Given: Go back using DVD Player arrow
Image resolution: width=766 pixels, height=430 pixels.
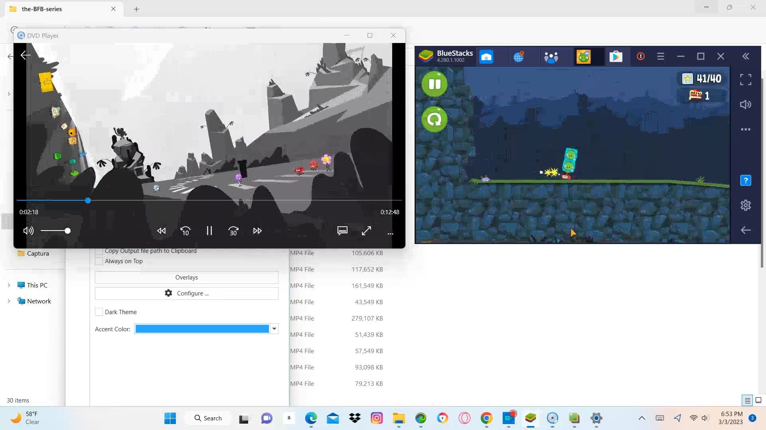Looking at the screenshot, I should click(25, 55).
